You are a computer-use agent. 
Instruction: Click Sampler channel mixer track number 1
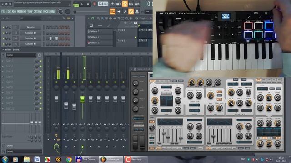tap(16, 27)
